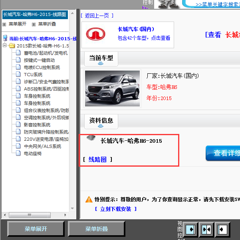
Task: Click the bottom 菜单折叠 button
Action: (x=97, y=229)
